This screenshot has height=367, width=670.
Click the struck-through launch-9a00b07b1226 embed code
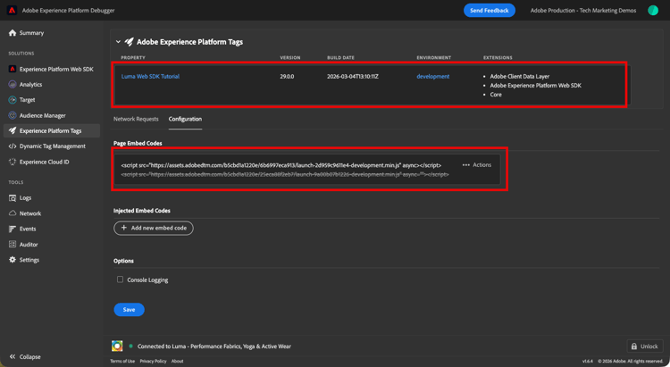click(x=285, y=174)
